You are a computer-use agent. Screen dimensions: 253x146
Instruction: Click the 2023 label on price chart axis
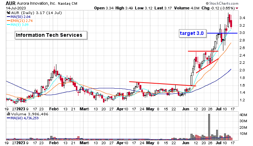21,109
